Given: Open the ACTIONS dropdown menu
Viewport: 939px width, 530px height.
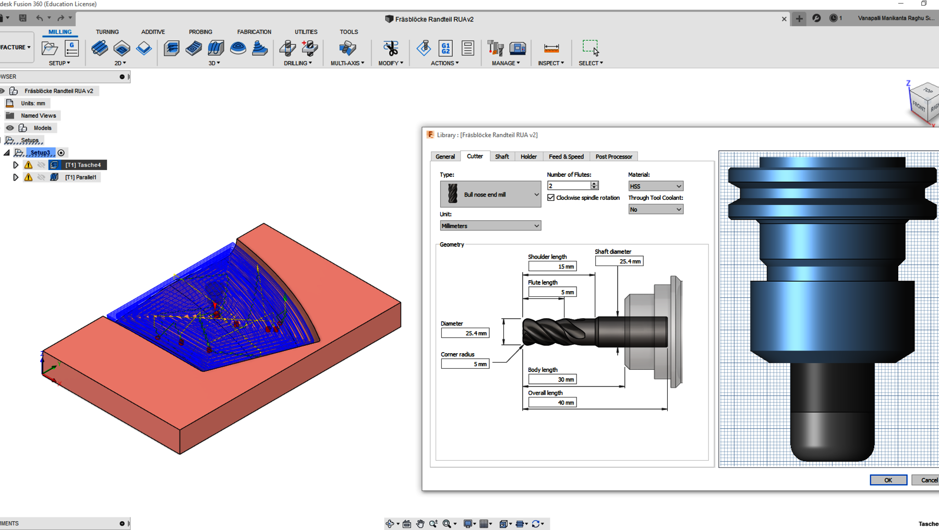Looking at the screenshot, I should coord(445,63).
